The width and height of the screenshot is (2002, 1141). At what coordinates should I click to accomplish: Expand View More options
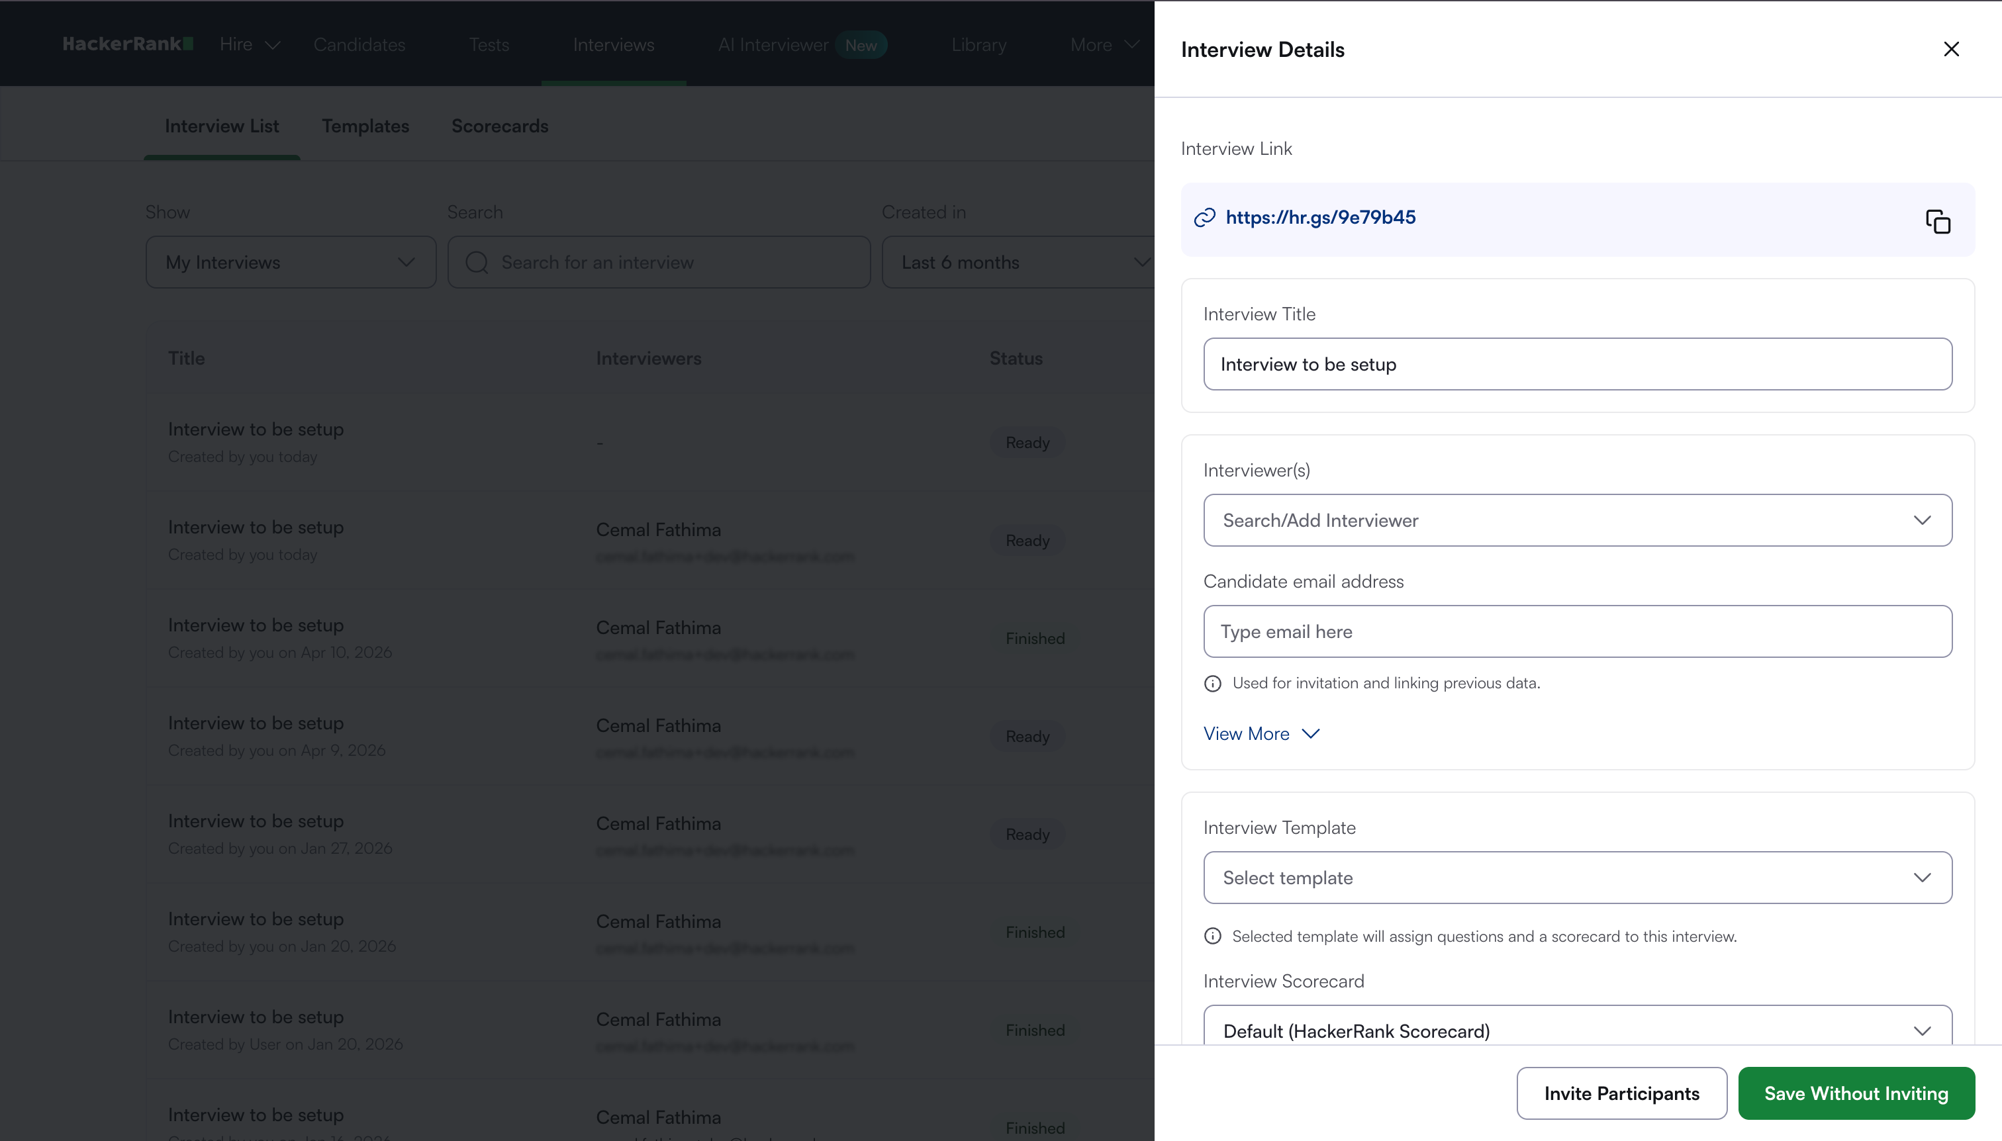tap(1261, 734)
